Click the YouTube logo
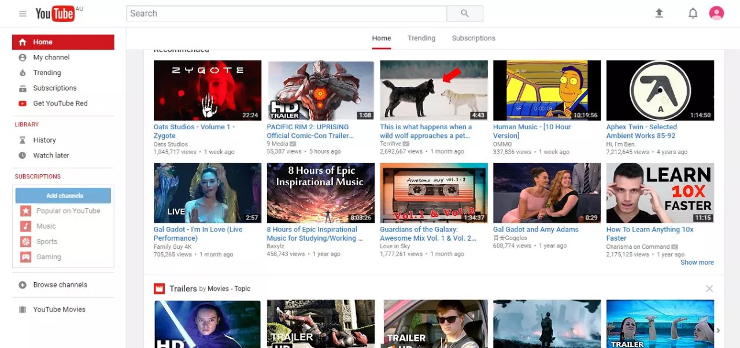Image resolution: width=740 pixels, height=348 pixels. (x=55, y=13)
